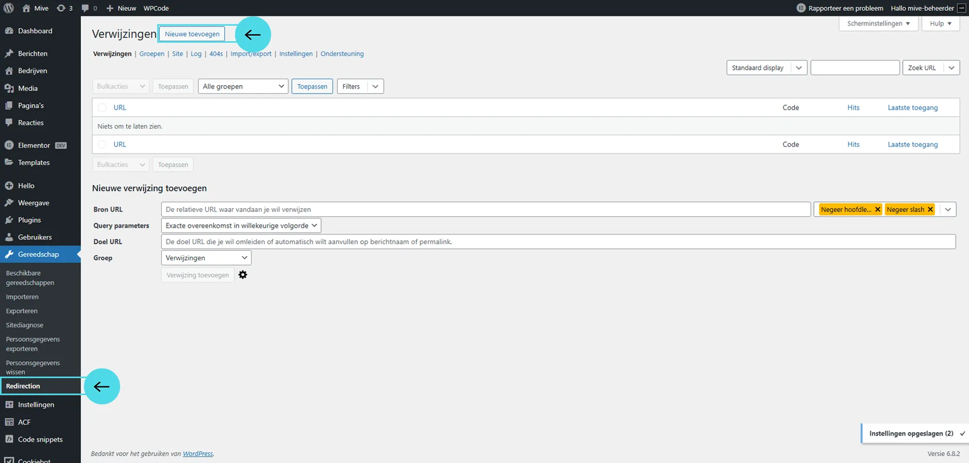Tick the select-all checkbox in table header
The height and width of the screenshot is (463, 969).
click(x=102, y=108)
